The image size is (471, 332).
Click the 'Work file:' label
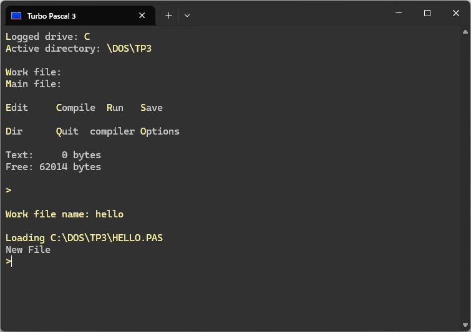[x=33, y=72]
